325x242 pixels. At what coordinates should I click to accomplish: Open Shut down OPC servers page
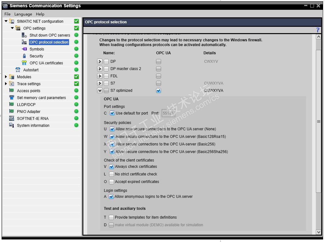50,35
